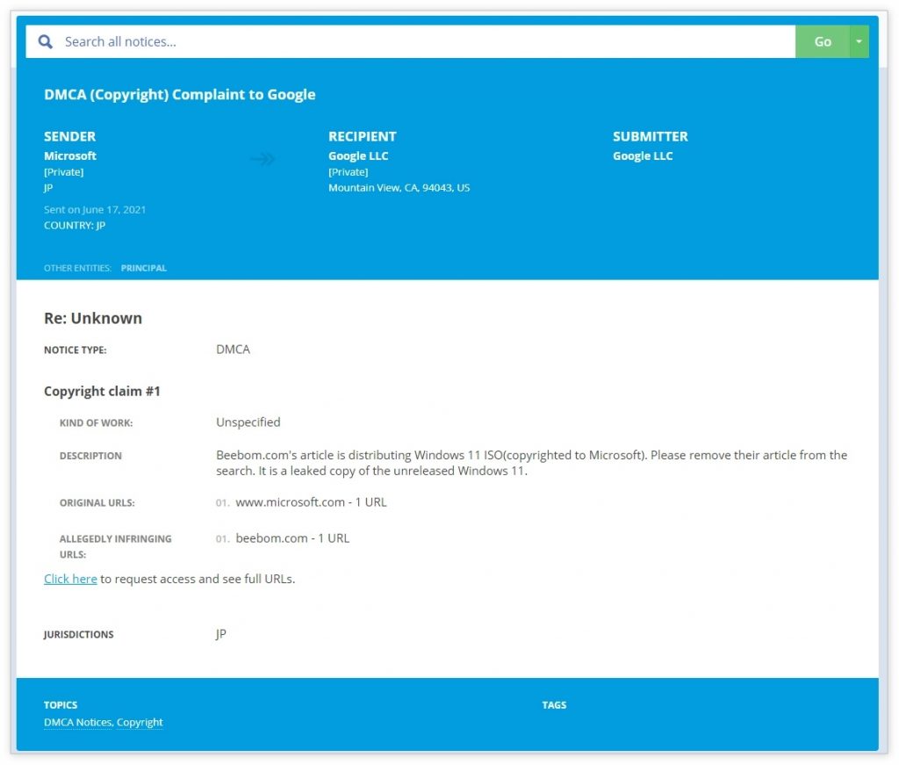Open the DMCA Notices topic
Screen dimensions: 899x765
(x=77, y=722)
